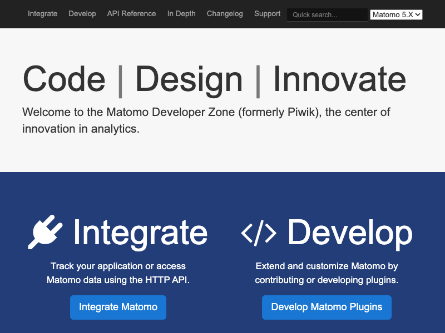Viewport: 445px width, 333px height.
Task: Click the Integrate Matomo button
Action: click(118, 307)
